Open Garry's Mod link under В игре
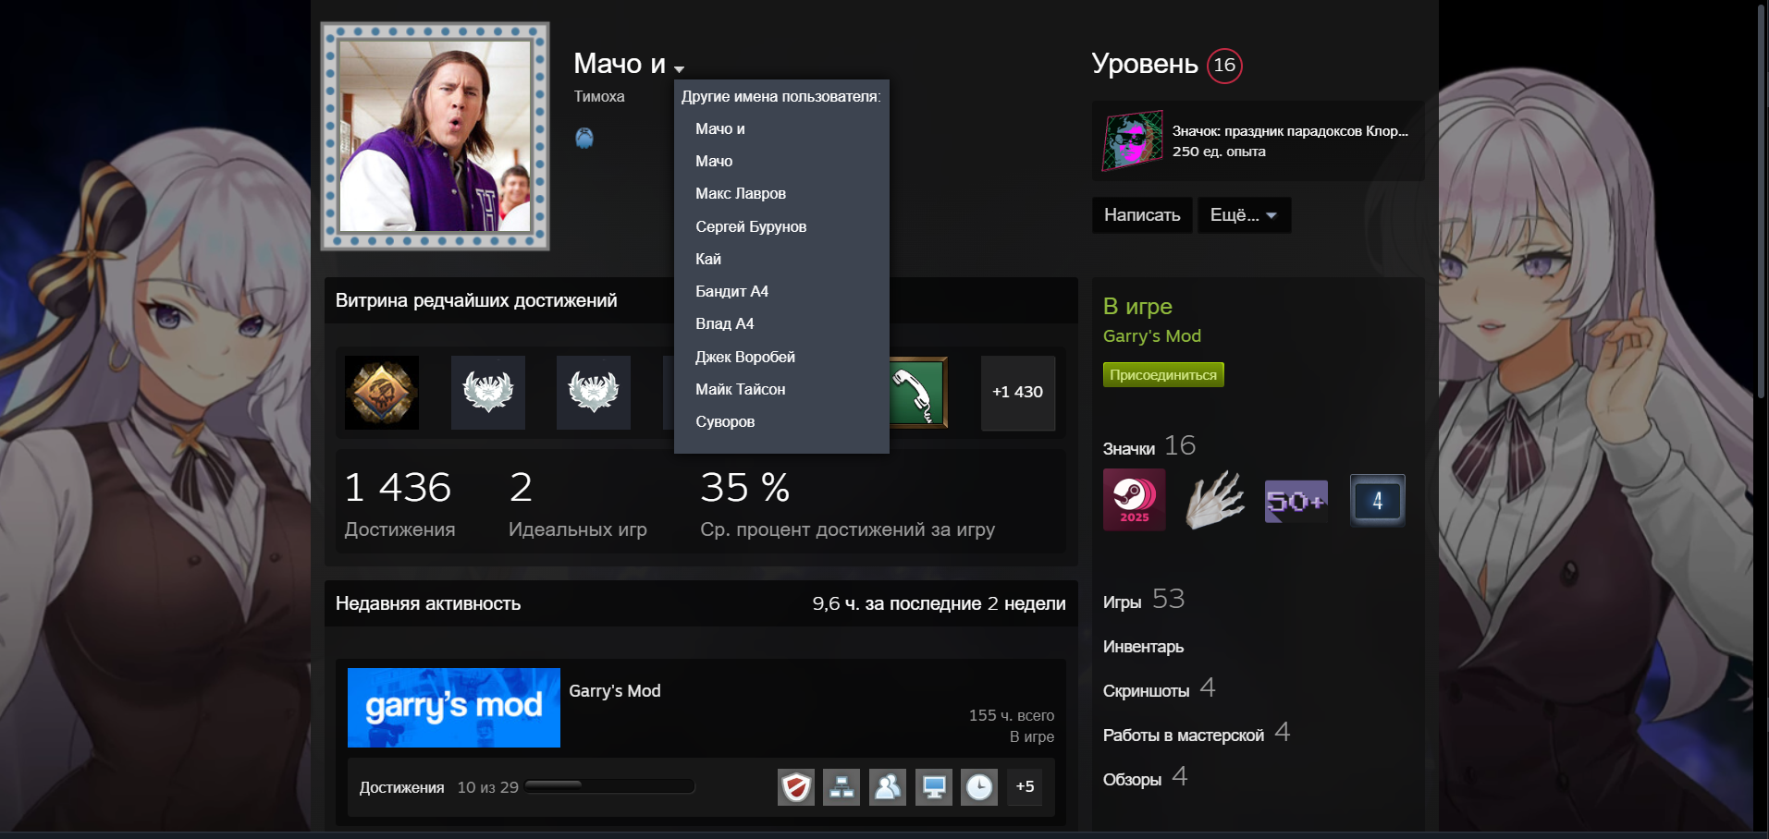Viewport: 1769px width, 839px height. pos(1151,336)
